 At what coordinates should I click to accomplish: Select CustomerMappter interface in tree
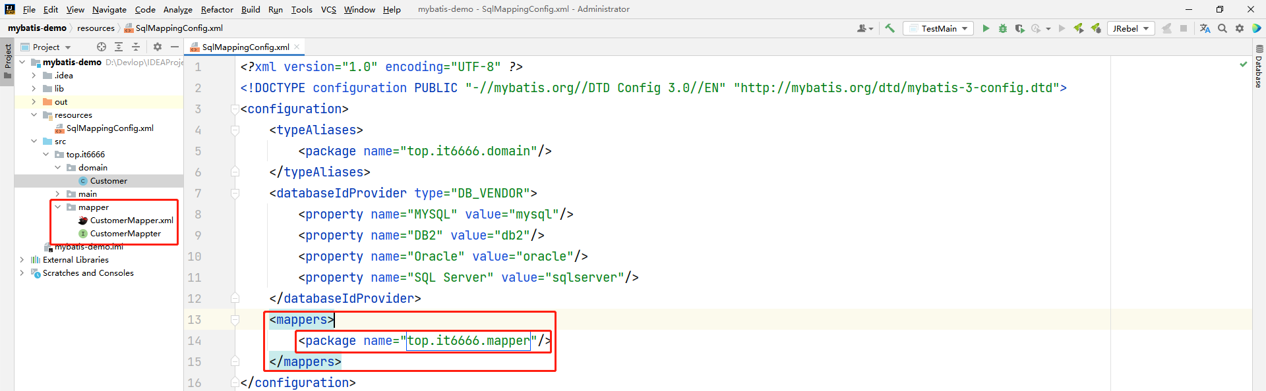coord(119,234)
